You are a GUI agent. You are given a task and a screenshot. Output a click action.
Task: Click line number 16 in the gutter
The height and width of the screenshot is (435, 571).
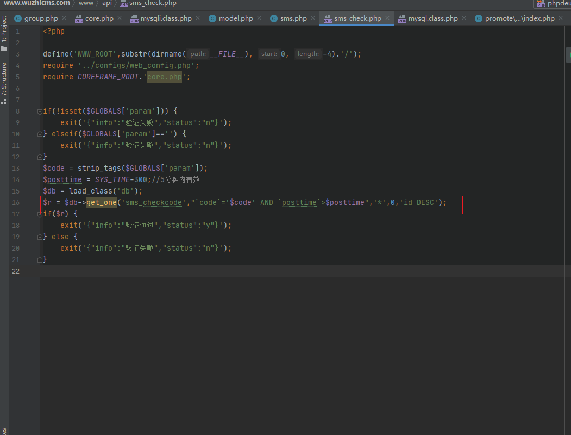(16, 203)
